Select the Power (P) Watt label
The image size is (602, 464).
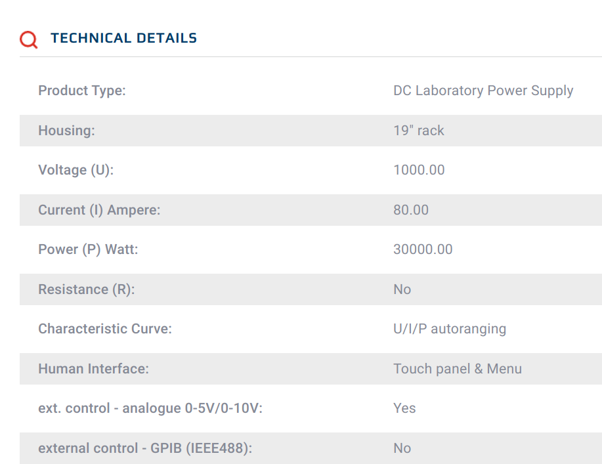pos(88,249)
